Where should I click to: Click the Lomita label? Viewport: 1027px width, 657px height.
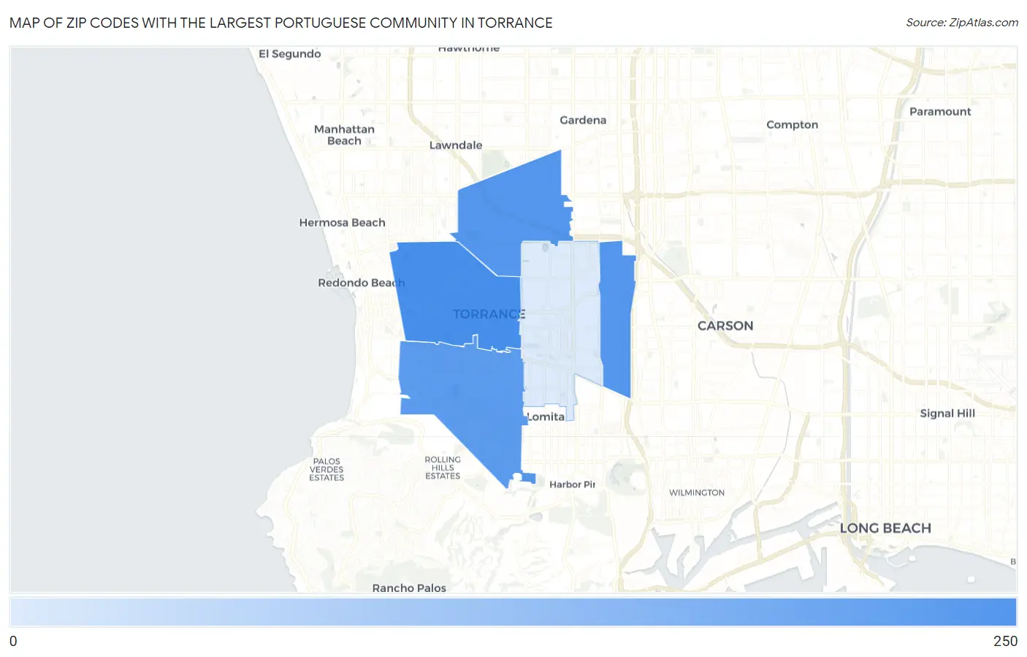coord(546,417)
